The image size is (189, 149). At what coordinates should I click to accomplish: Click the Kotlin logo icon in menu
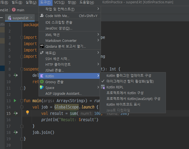tap(42, 76)
